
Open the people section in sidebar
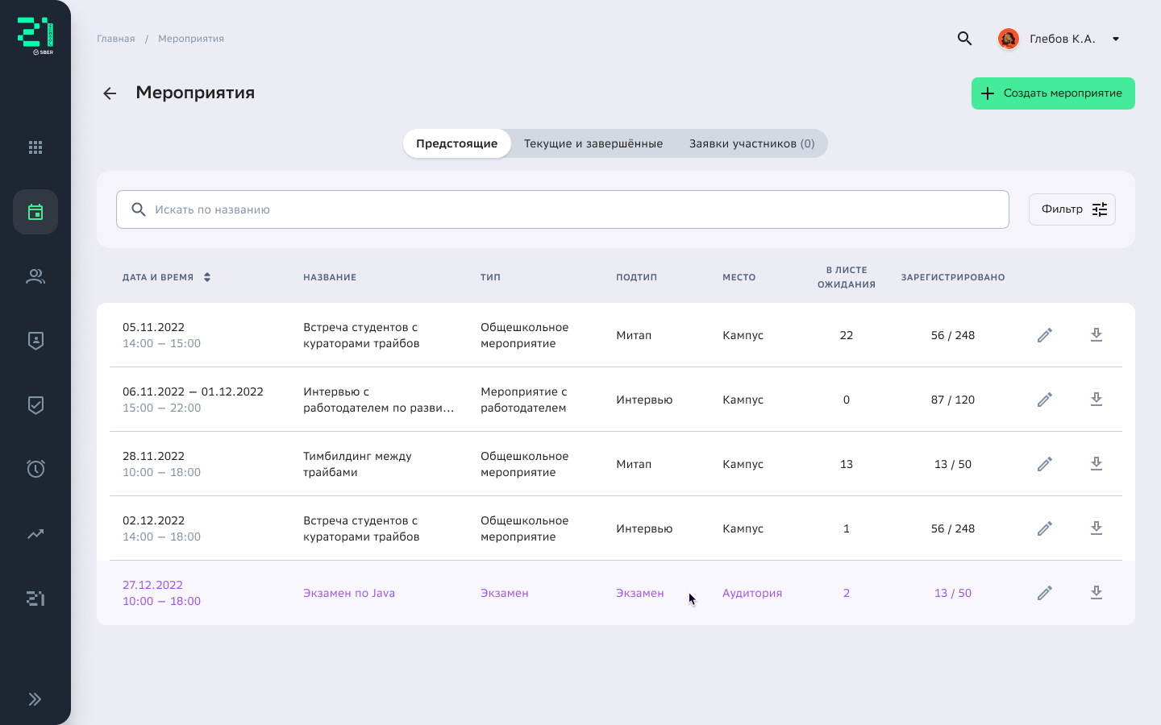[35, 276]
